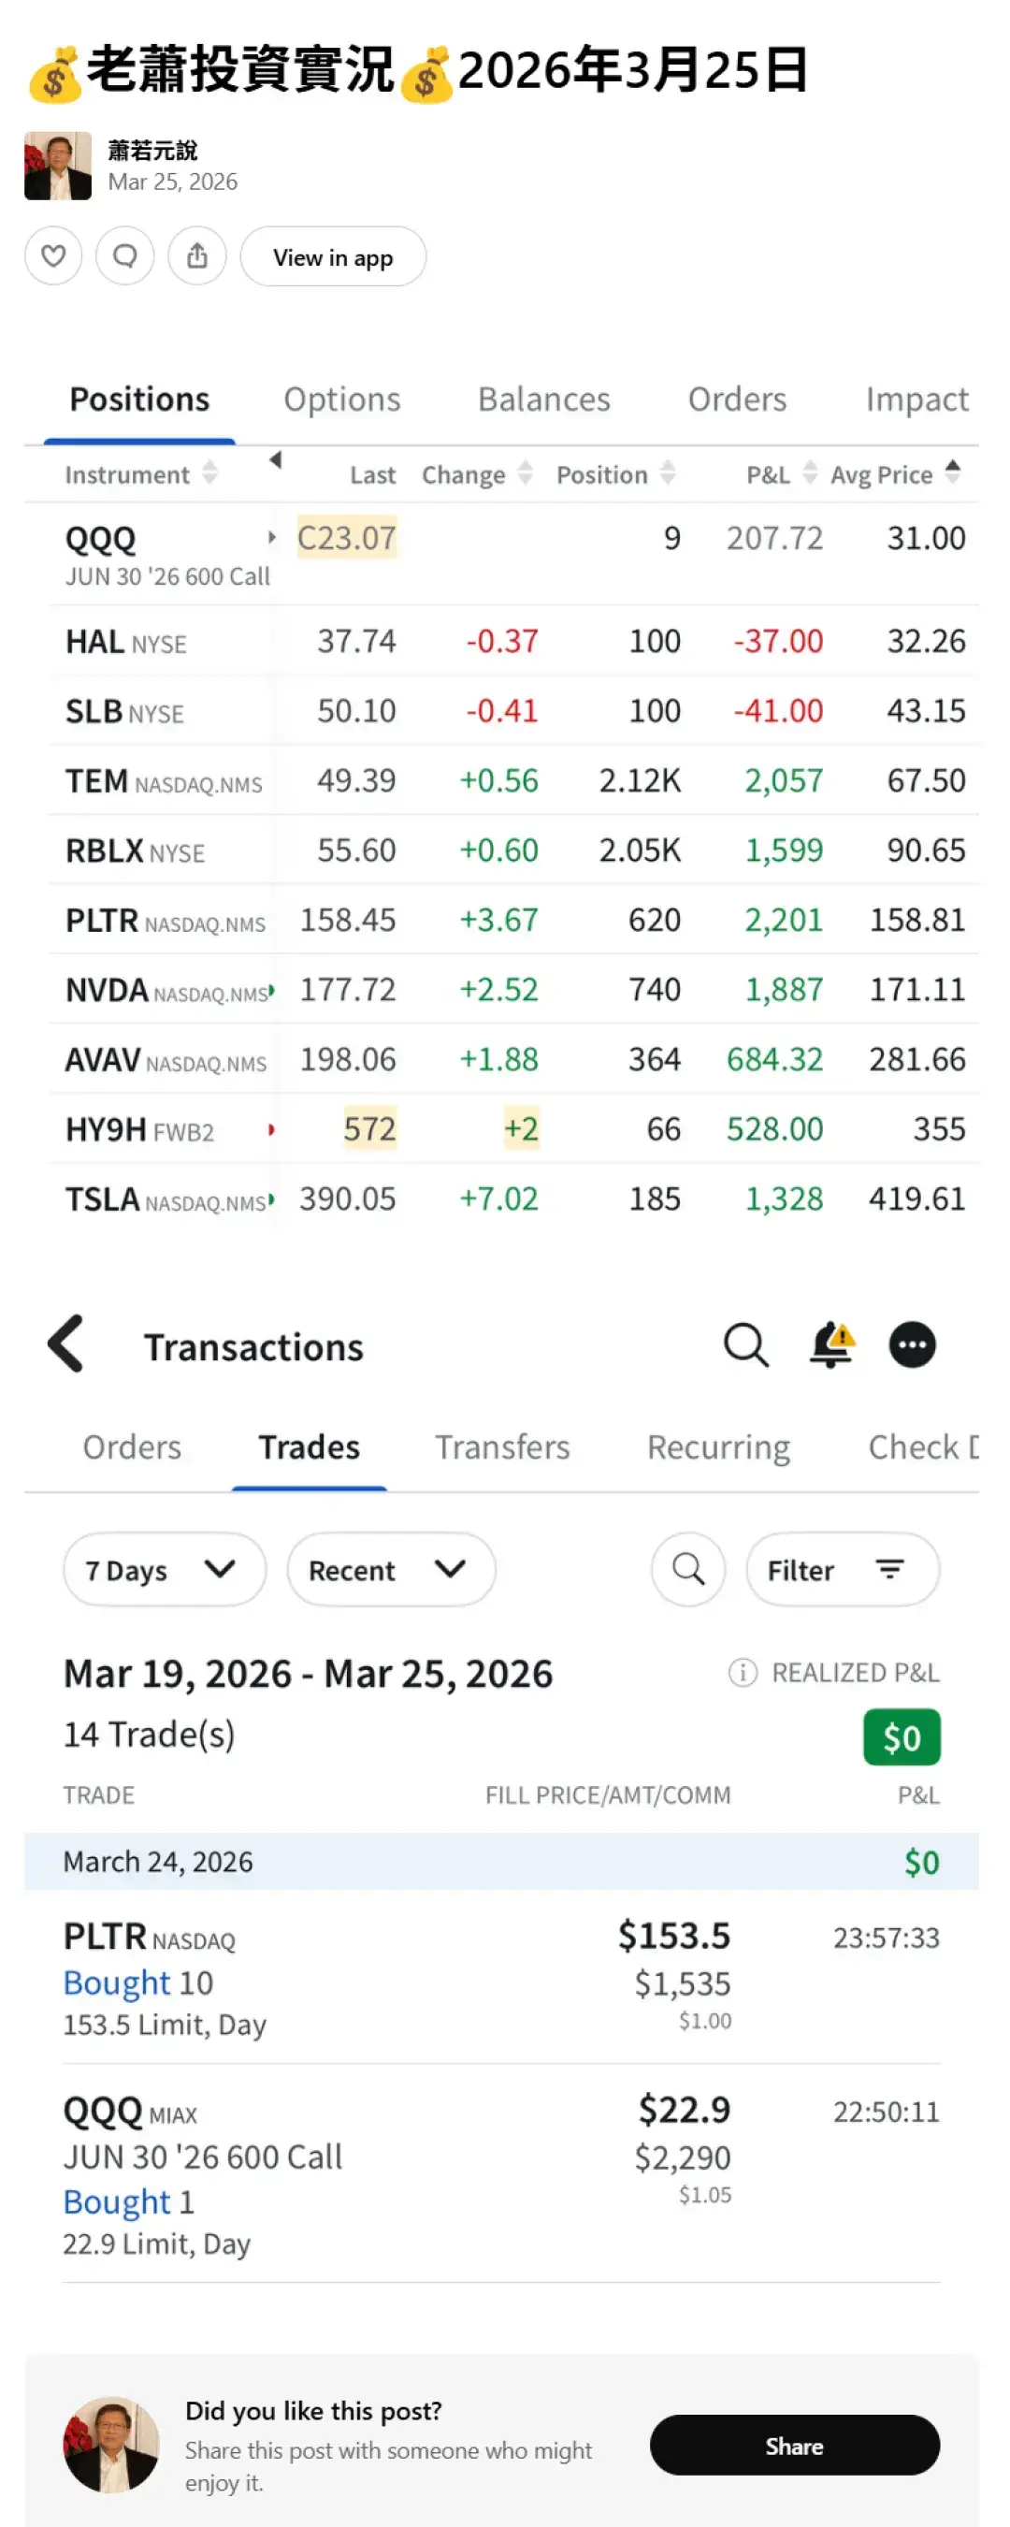
Task: Open the 7 Days range dropdown
Action: (x=164, y=1570)
